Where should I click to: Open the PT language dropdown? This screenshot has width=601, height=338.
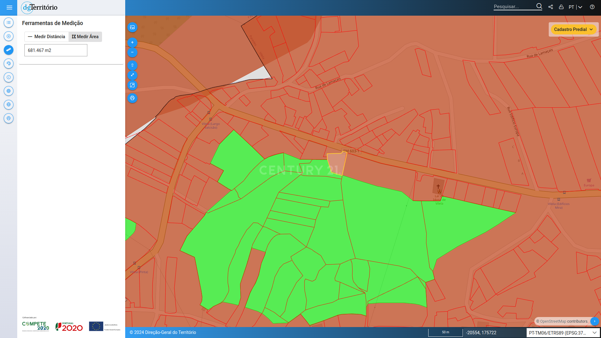575,7
